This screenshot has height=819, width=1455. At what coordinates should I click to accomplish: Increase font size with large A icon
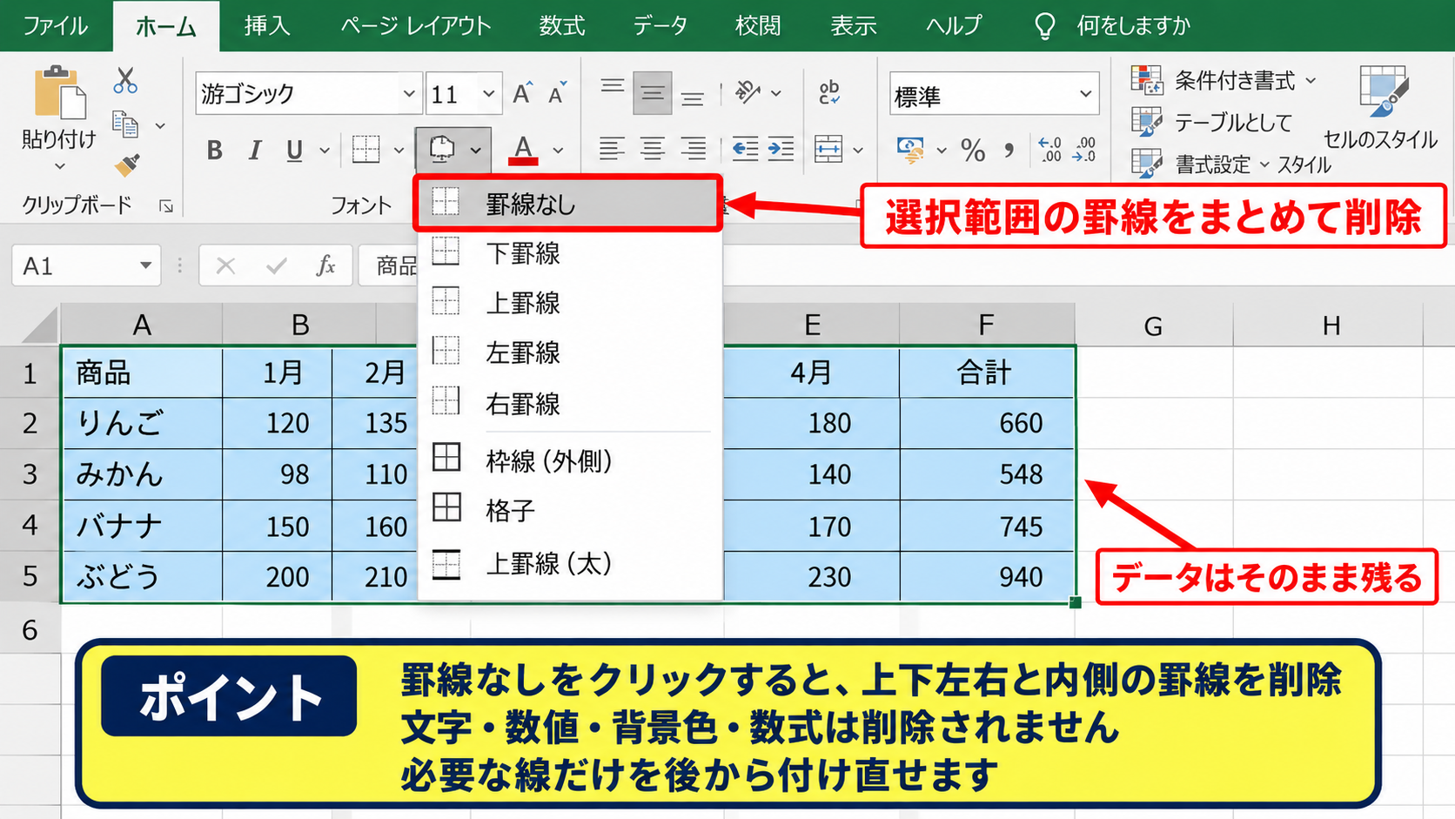tap(521, 93)
